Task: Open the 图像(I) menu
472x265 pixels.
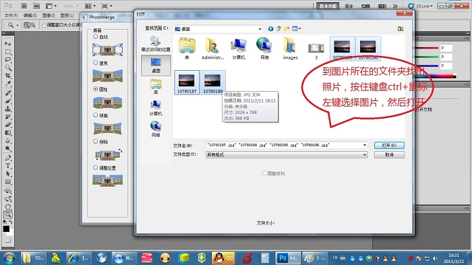Action: (x=48, y=16)
